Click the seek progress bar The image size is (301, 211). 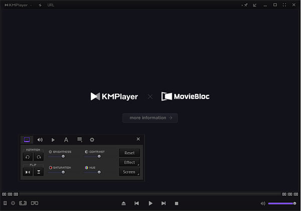tap(150, 194)
